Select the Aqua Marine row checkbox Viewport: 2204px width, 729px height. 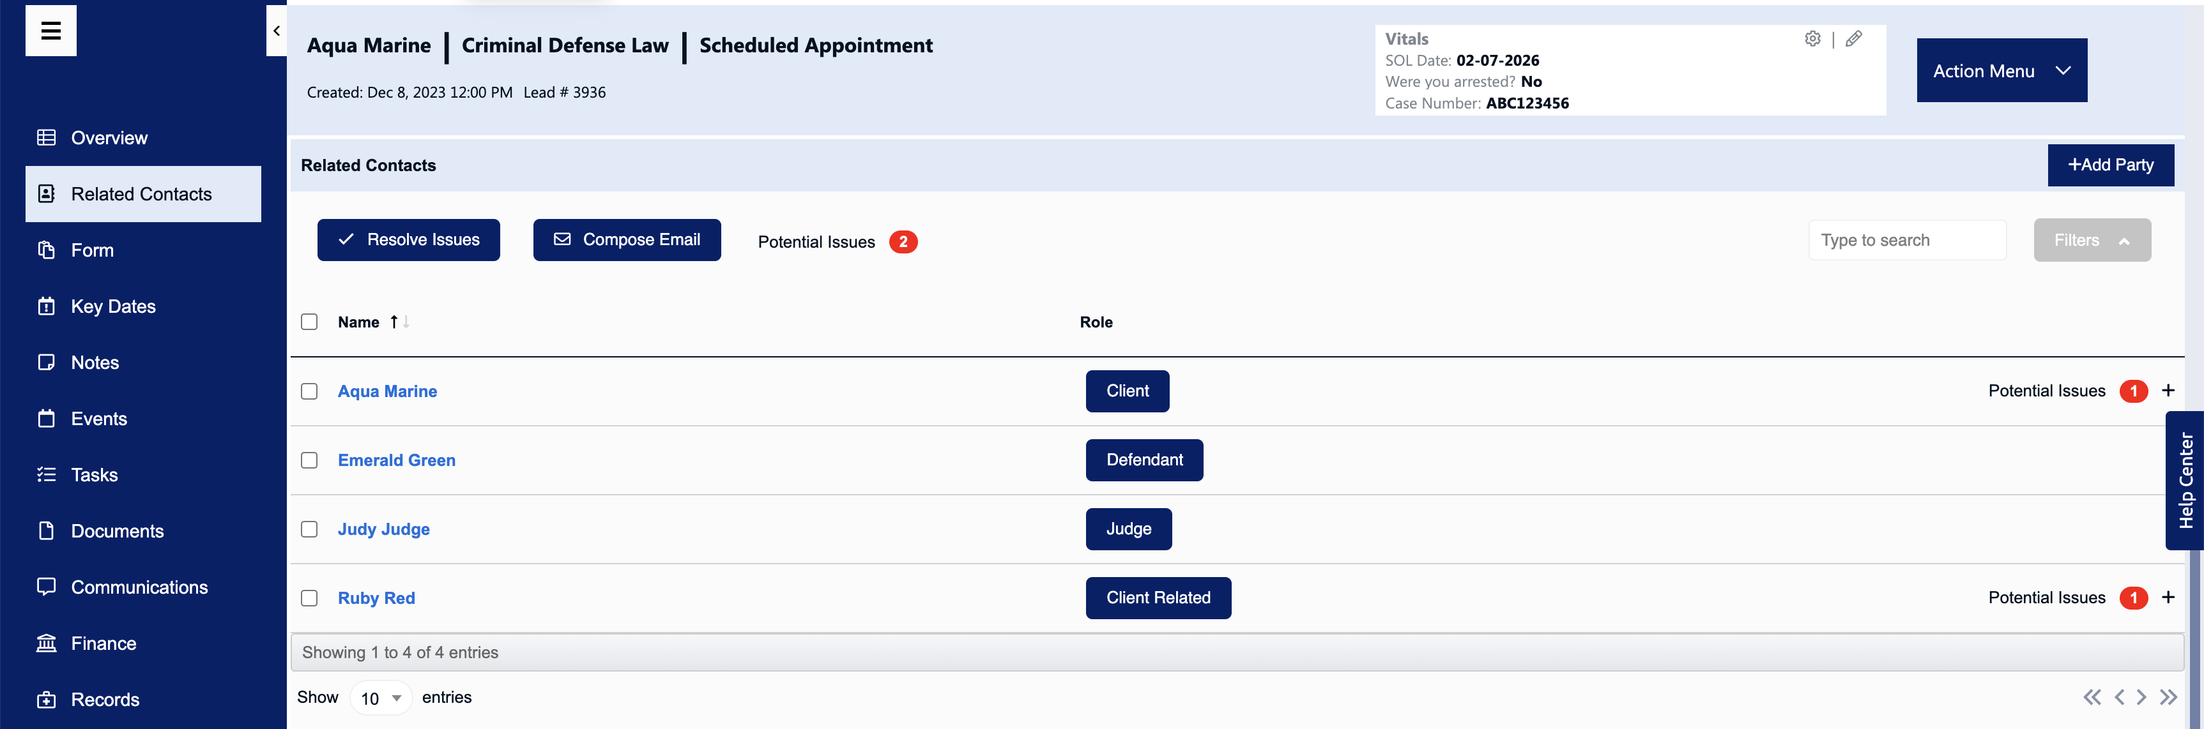coord(310,391)
